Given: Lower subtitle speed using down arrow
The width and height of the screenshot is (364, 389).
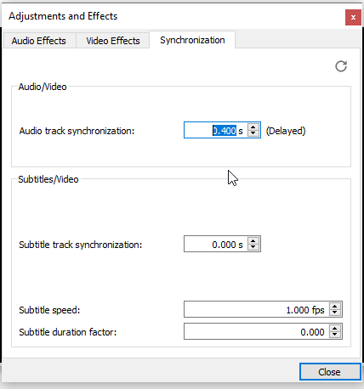Looking at the screenshot, I should click(x=335, y=313).
